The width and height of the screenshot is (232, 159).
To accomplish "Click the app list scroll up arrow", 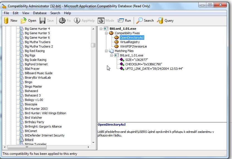I will point(93,29).
